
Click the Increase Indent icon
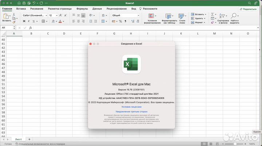click(x=96, y=21)
